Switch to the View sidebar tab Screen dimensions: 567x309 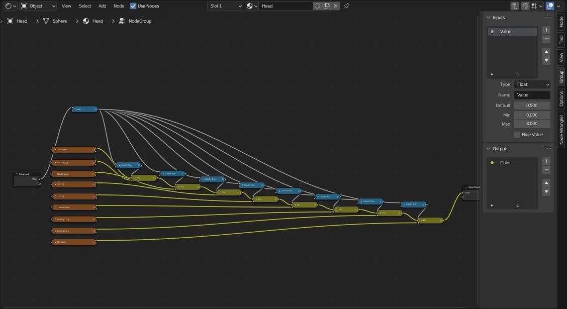coord(561,57)
